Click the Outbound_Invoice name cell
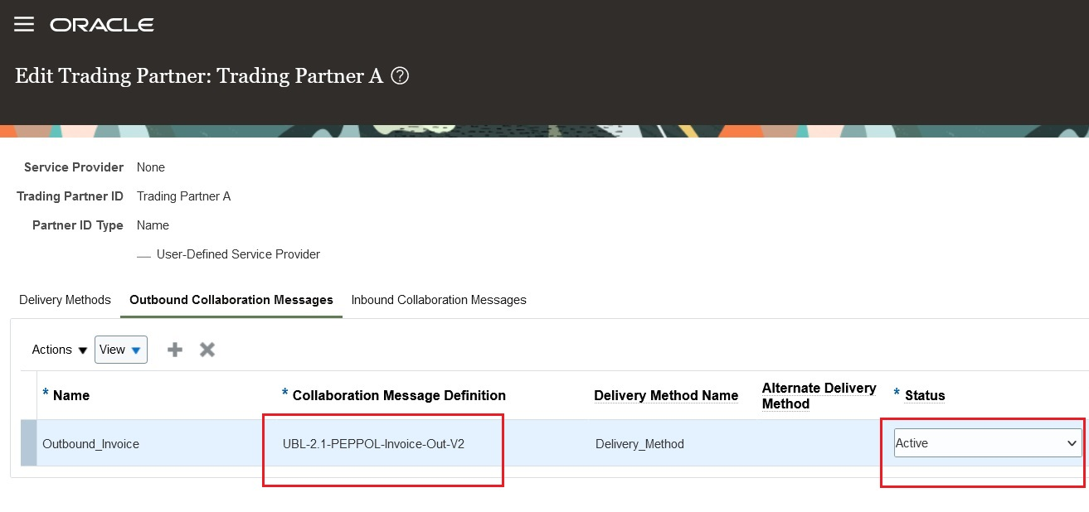The image size is (1089, 512). (x=92, y=443)
